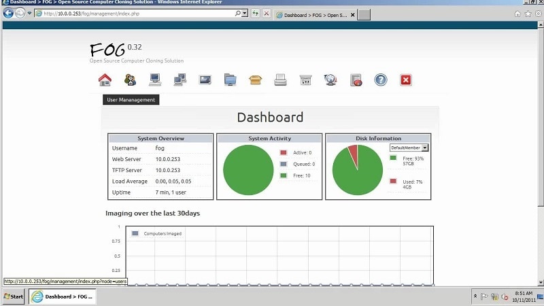This screenshot has height=306, width=544.
Task: Open the address bar history dropdown arrow
Action: [x=245, y=14]
